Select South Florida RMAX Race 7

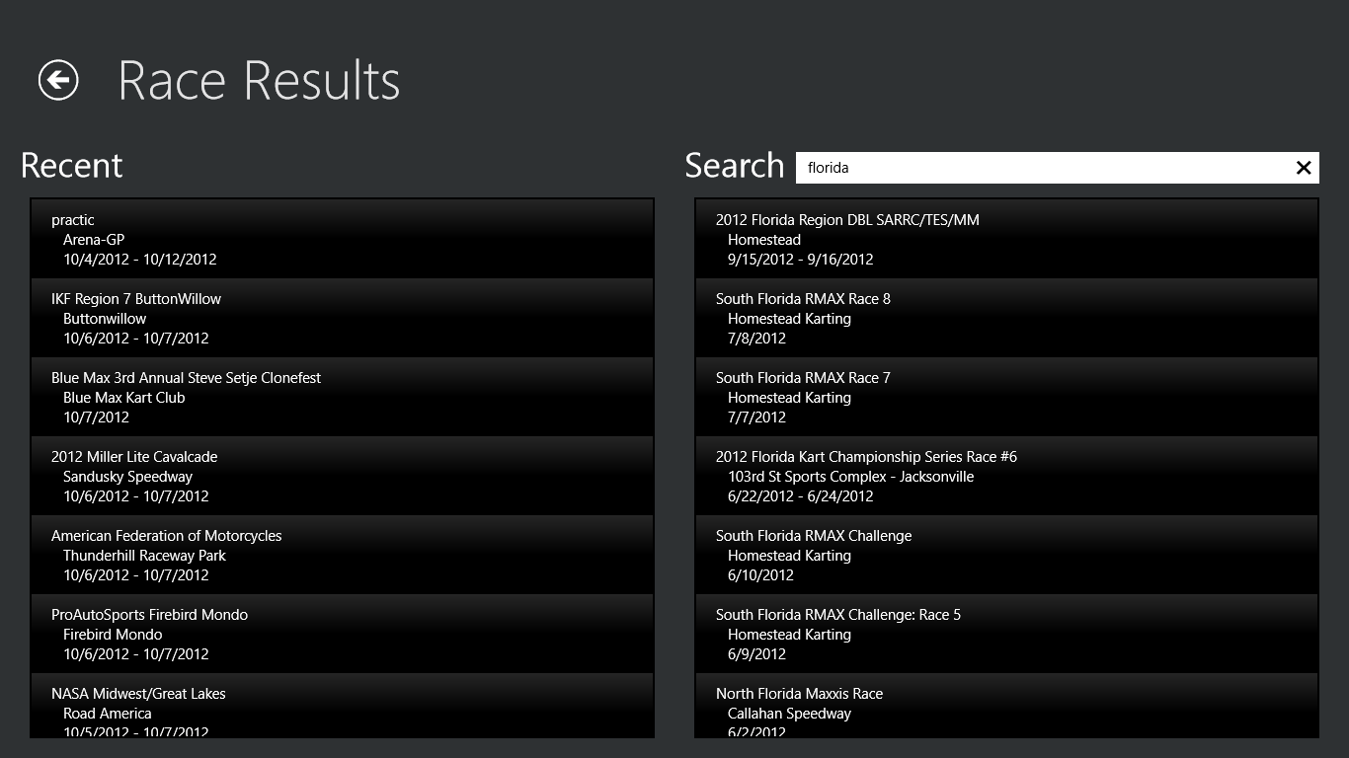click(x=1005, y=396)
